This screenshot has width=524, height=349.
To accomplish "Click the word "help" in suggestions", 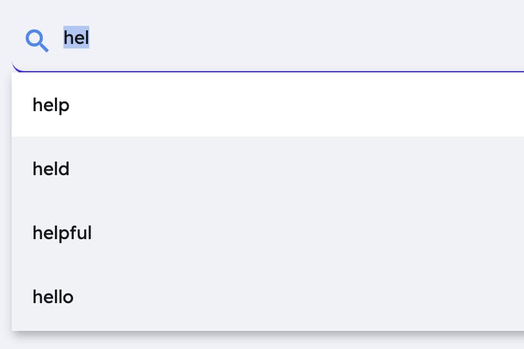I will point(51,105).
